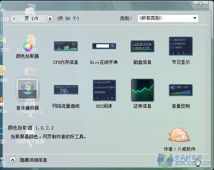Select the 颜色拾取器 color wheel gadget
The height and width of the screenshot is (170, 214).
28,47
